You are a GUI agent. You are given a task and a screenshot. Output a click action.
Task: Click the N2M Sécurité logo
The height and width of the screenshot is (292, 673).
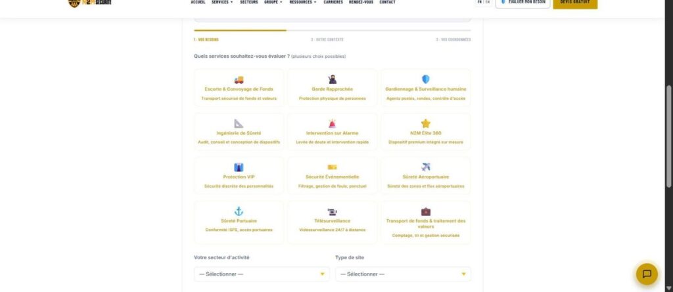pyautogui.click(x=90, y=3)
